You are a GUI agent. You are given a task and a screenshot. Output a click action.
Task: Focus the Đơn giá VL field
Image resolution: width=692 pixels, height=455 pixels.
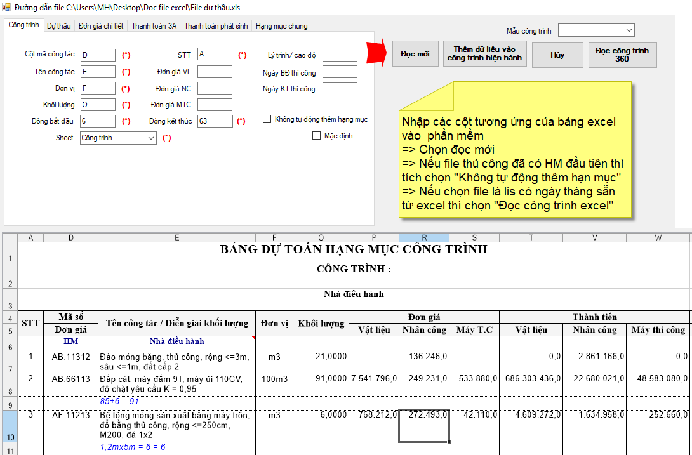pos(215,72)
